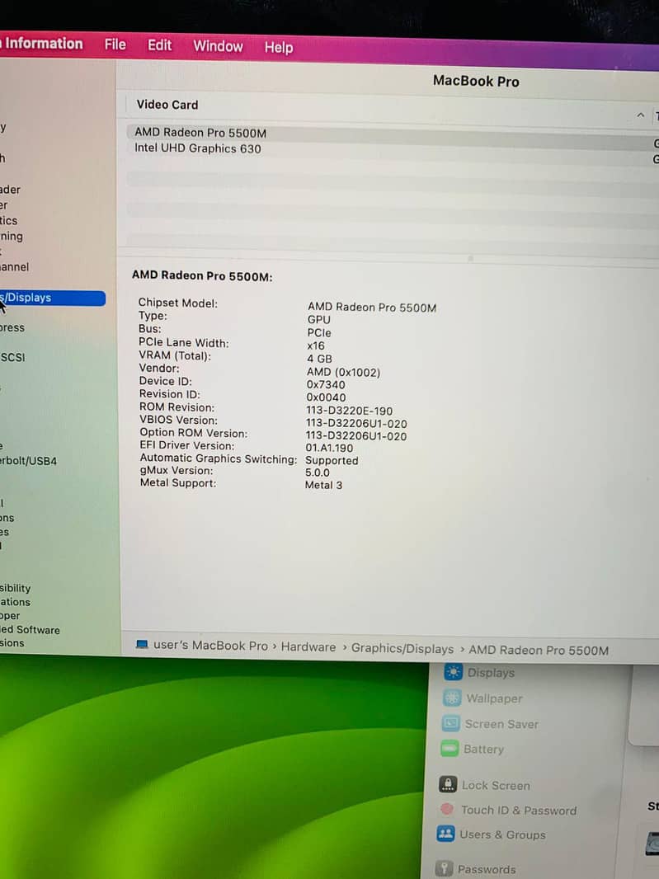Click the Displays icon in System Settings
Screen dimensions: 659x879
[x=453, y=671]
